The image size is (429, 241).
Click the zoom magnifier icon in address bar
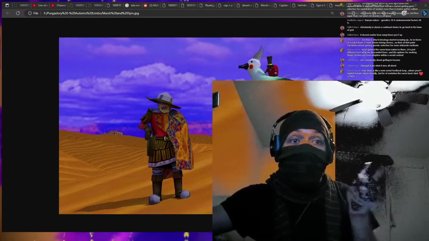(332, 13)
